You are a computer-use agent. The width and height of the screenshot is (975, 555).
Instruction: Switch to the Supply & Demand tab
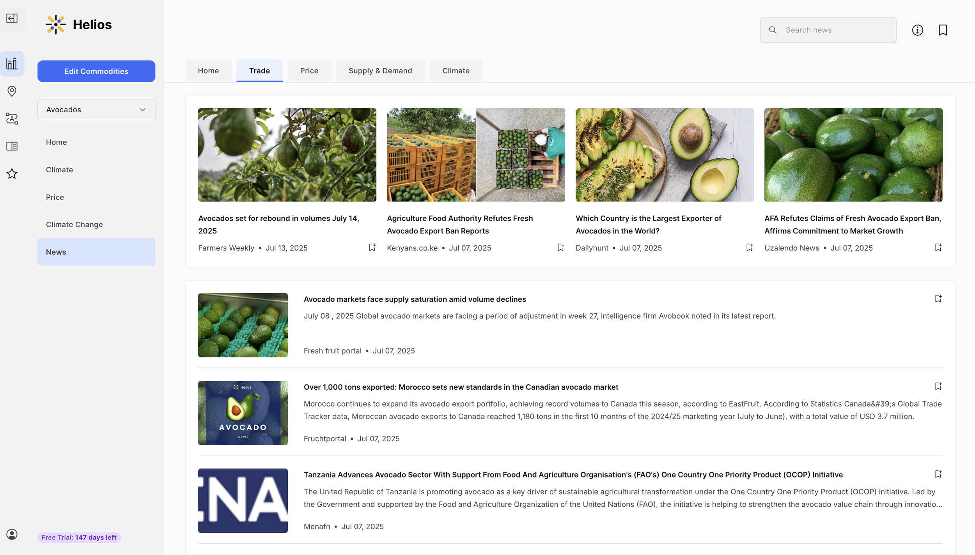tap(380, 71)
